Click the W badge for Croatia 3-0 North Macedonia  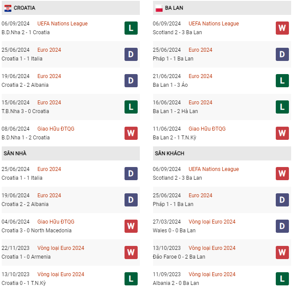131,226
